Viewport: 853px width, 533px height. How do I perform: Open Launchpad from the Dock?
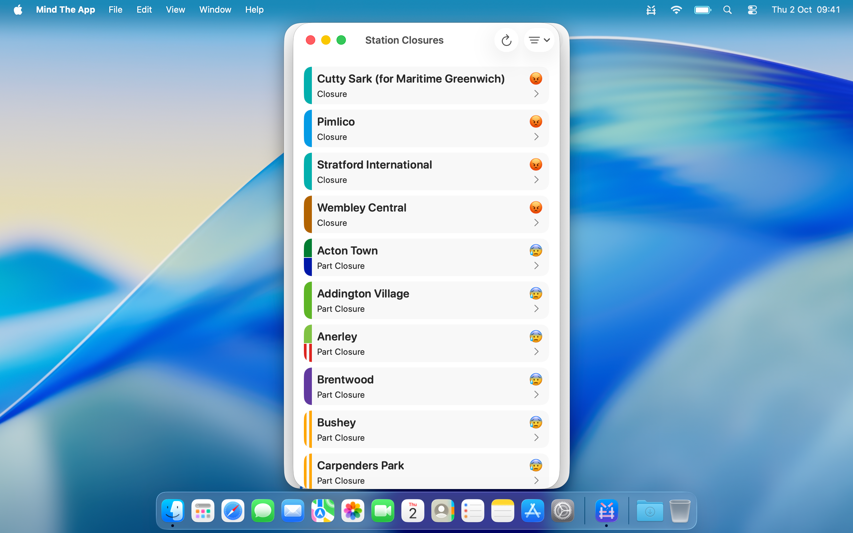pyautogui.click(x=203, y=510)
